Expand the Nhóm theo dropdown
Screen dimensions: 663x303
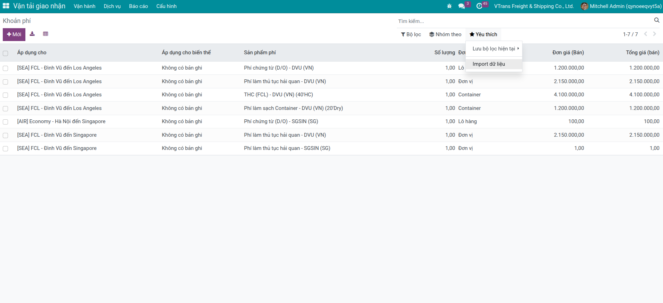445,34
